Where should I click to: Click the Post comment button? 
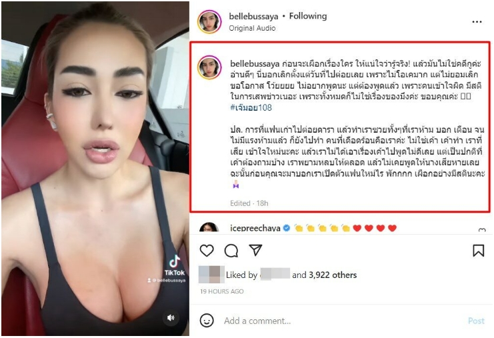click(x=476, y=321)
